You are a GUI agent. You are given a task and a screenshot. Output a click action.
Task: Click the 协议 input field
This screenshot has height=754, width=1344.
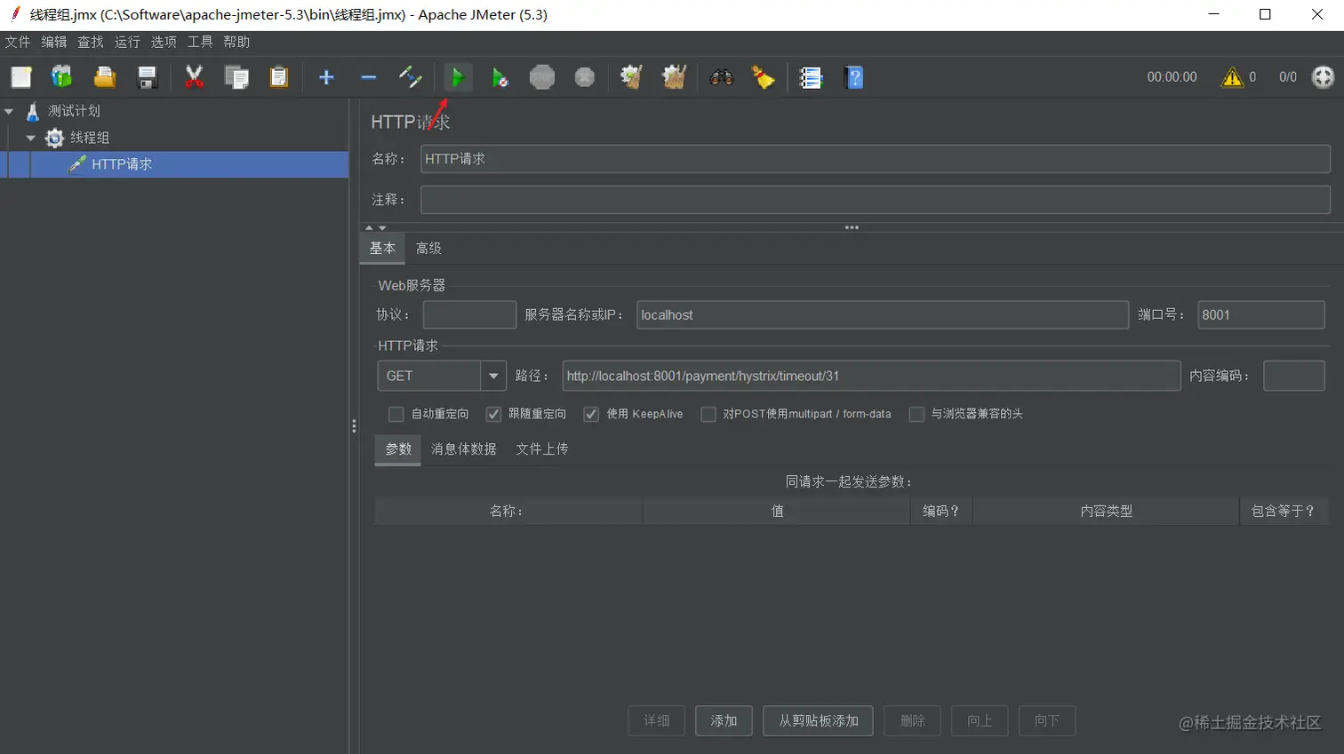pos(469,314)
